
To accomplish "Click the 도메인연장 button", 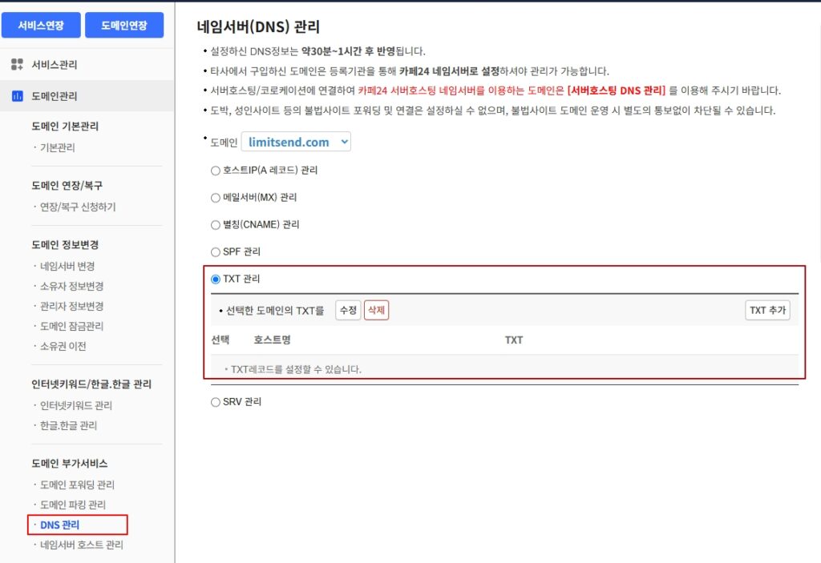I will pyautogui.click(x=124, y=26).
